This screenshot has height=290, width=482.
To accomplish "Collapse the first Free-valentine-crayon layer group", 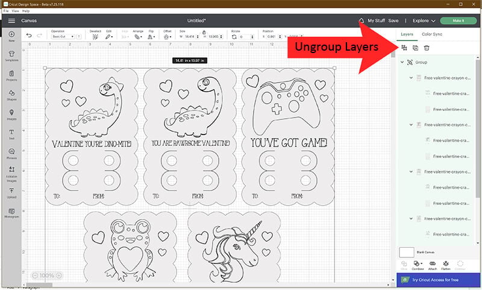I will (411, 78).
